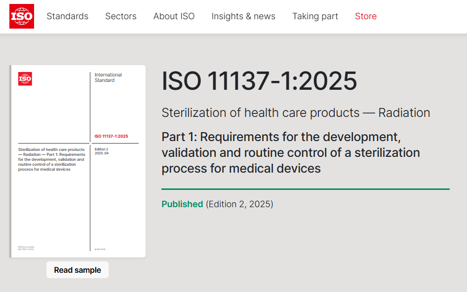Click the Published status text

182,204
